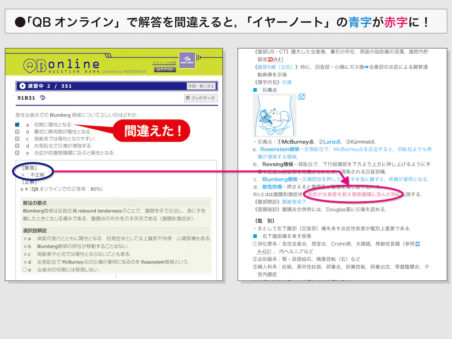Click the blue term 圧痛 after 理学所見
The width and height of the screenshot is (452, 339).
pos(287,83)
